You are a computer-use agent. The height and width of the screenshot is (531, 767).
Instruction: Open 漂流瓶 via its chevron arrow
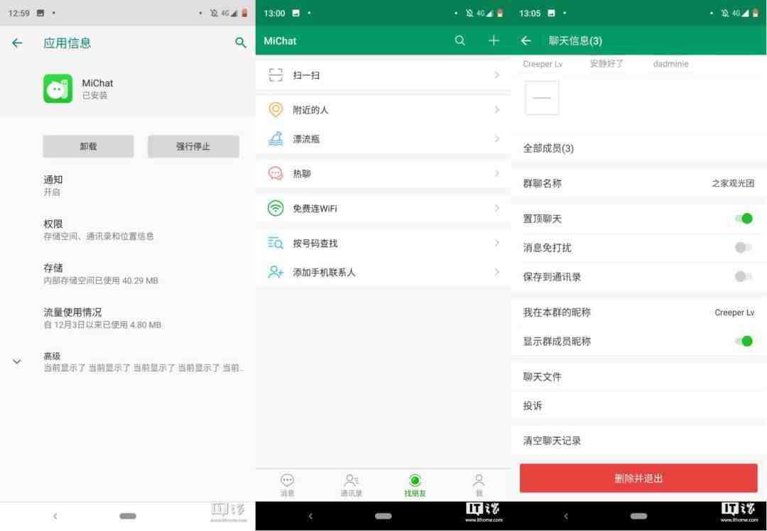(496, 139)
